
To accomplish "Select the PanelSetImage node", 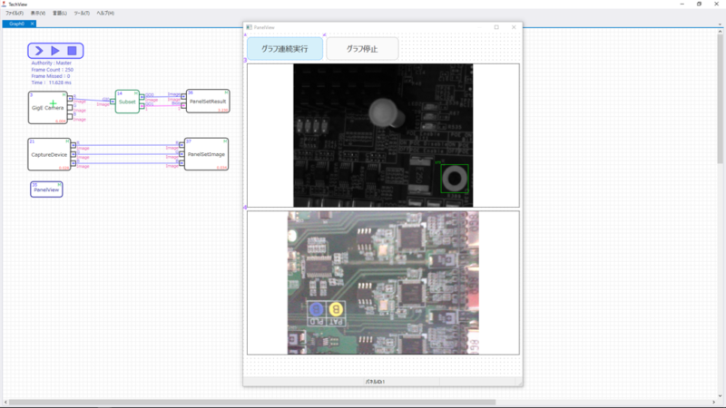I will pos(207,154).
